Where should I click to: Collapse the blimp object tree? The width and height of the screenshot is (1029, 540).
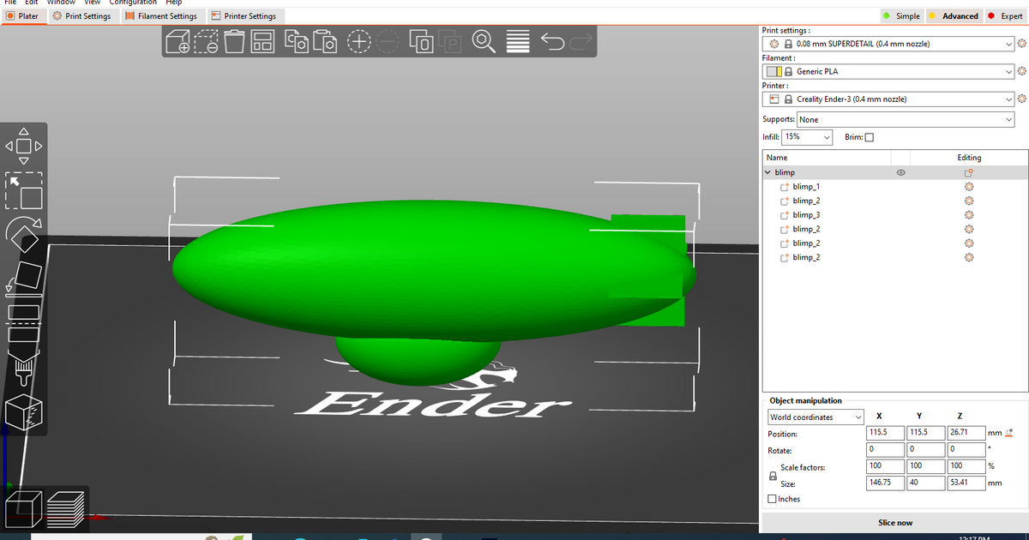point(767,171)
